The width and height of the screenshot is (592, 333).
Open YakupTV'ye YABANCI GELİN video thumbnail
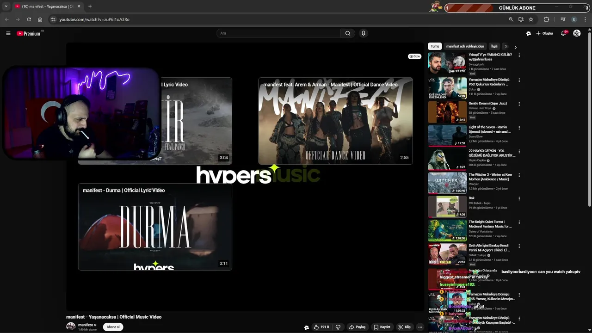(x=447, y=63)
